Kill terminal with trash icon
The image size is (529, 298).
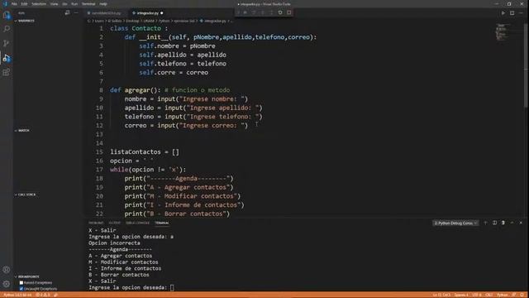[503, 223]
